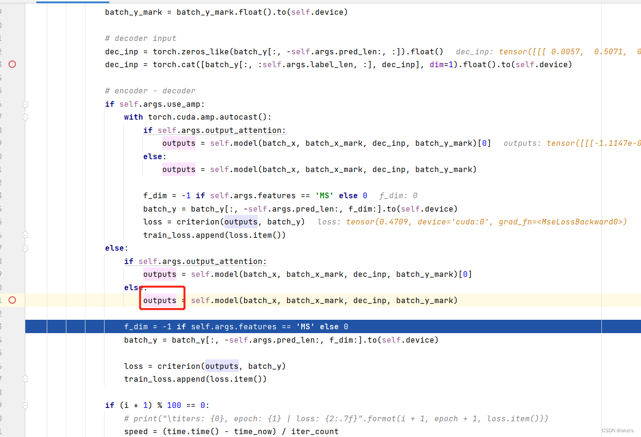Click the last 'train_loss.append(loss.item())' line
The height and width of the screenshot is (437, 641).
(195, 379)
